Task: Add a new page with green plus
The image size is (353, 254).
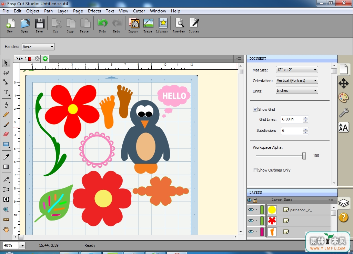Action: pos(45,59)
